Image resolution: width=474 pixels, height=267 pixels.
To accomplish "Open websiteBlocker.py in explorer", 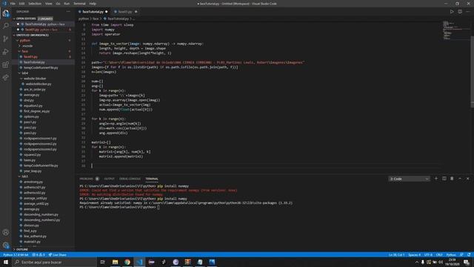I will (x=39, y=84).
